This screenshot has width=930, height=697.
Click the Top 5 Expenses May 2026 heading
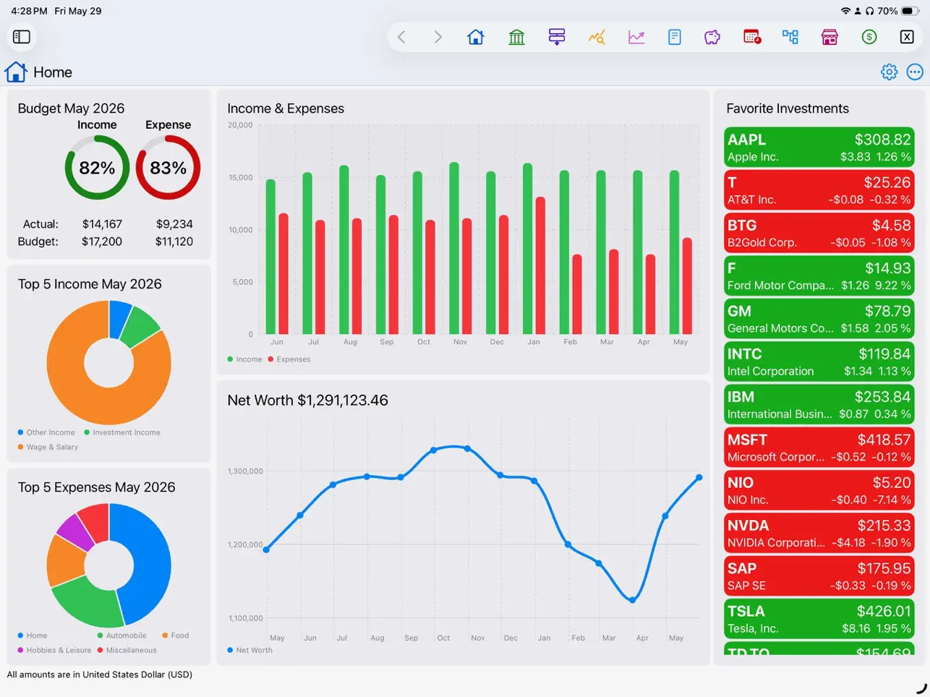pos(96,487)
